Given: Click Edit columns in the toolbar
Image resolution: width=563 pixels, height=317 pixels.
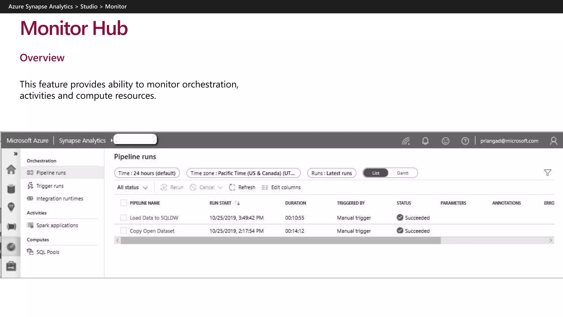Looking at the screenshot, I should pyautogui.click(x=281, y=187).
